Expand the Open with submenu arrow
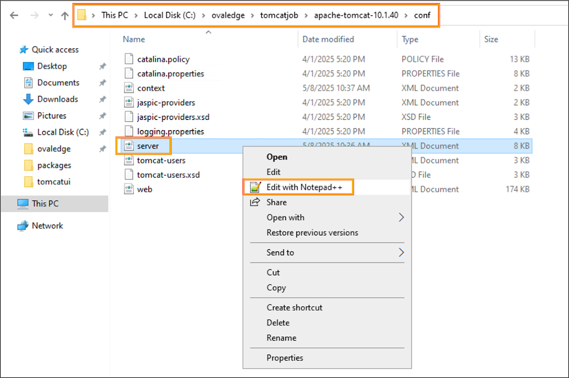The image size is (569, 378). [x=401, y=217]
